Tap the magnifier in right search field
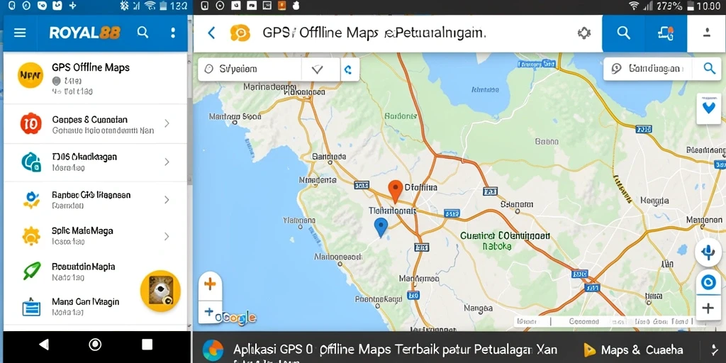 coord(709,69)
